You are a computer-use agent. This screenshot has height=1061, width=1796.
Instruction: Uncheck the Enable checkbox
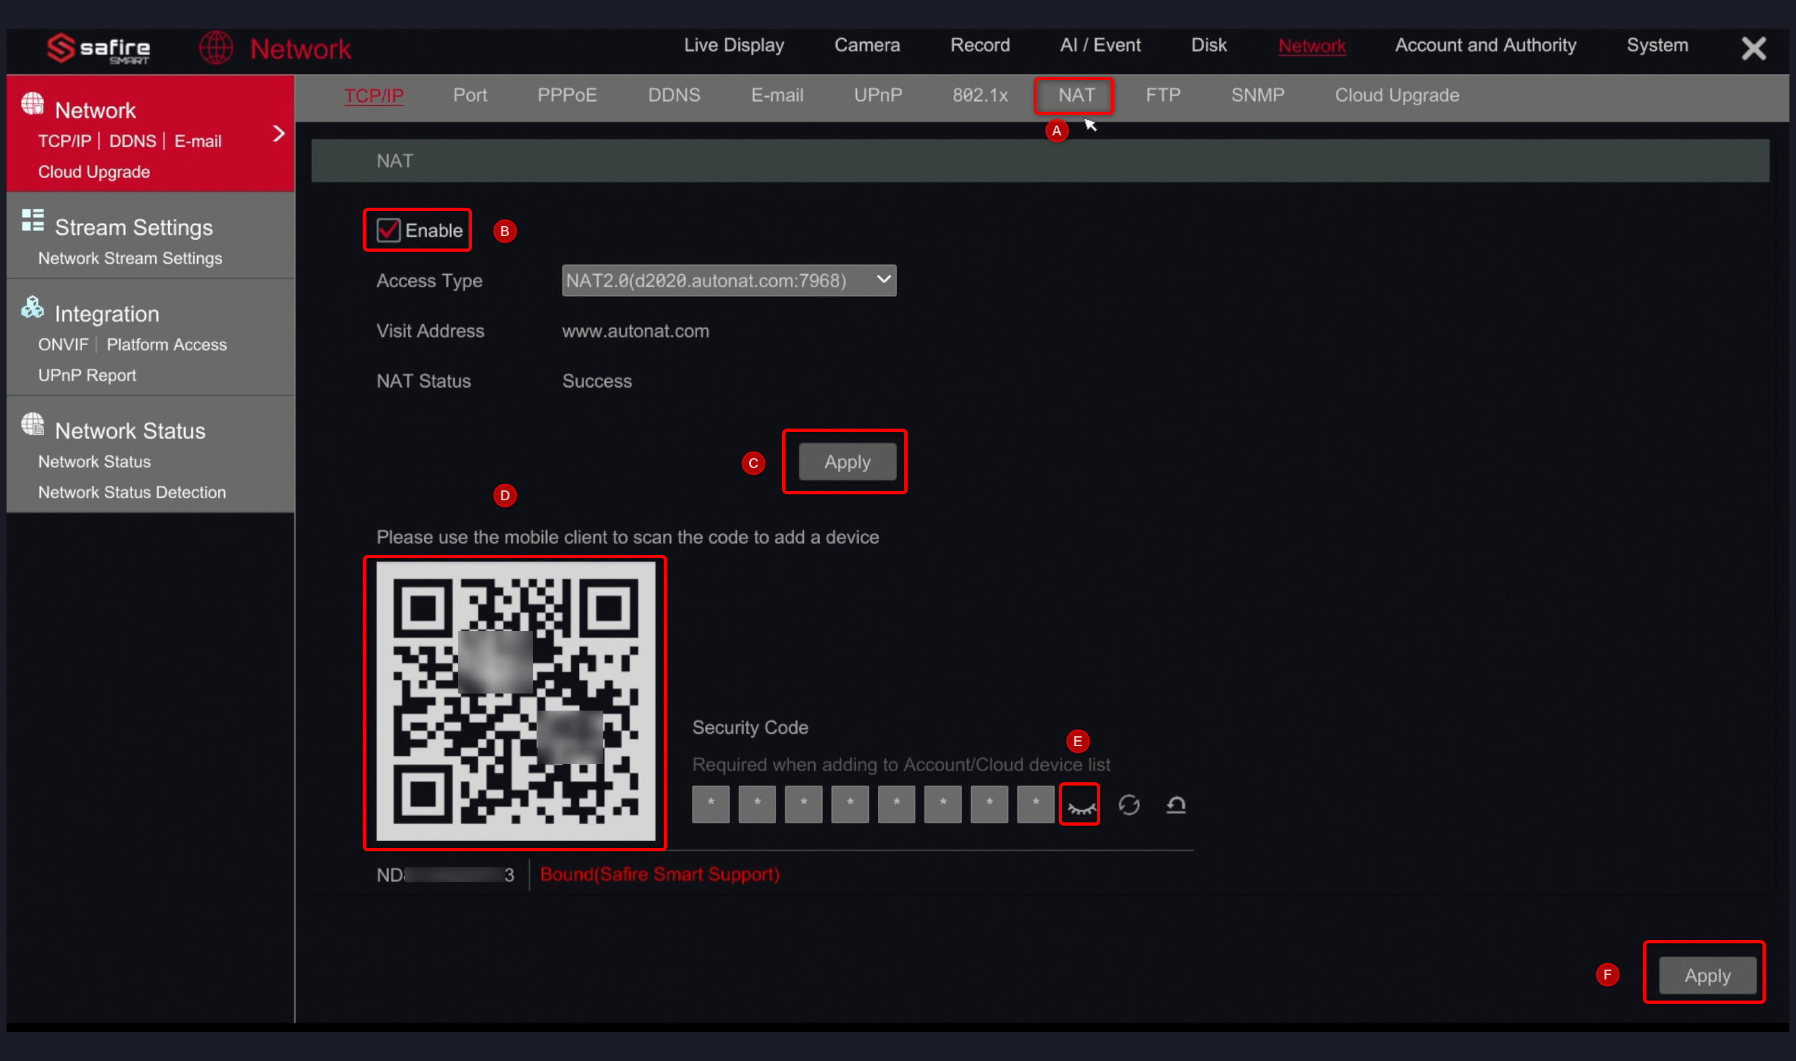point(388,229)
